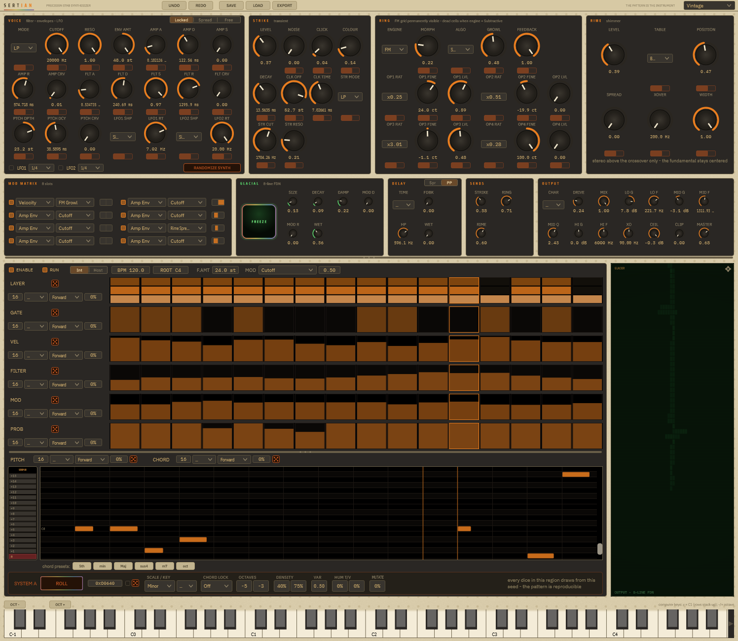Click the Glacier visualizer expand icon
Viewport: 738px width, 641px height.
point(728,269)
